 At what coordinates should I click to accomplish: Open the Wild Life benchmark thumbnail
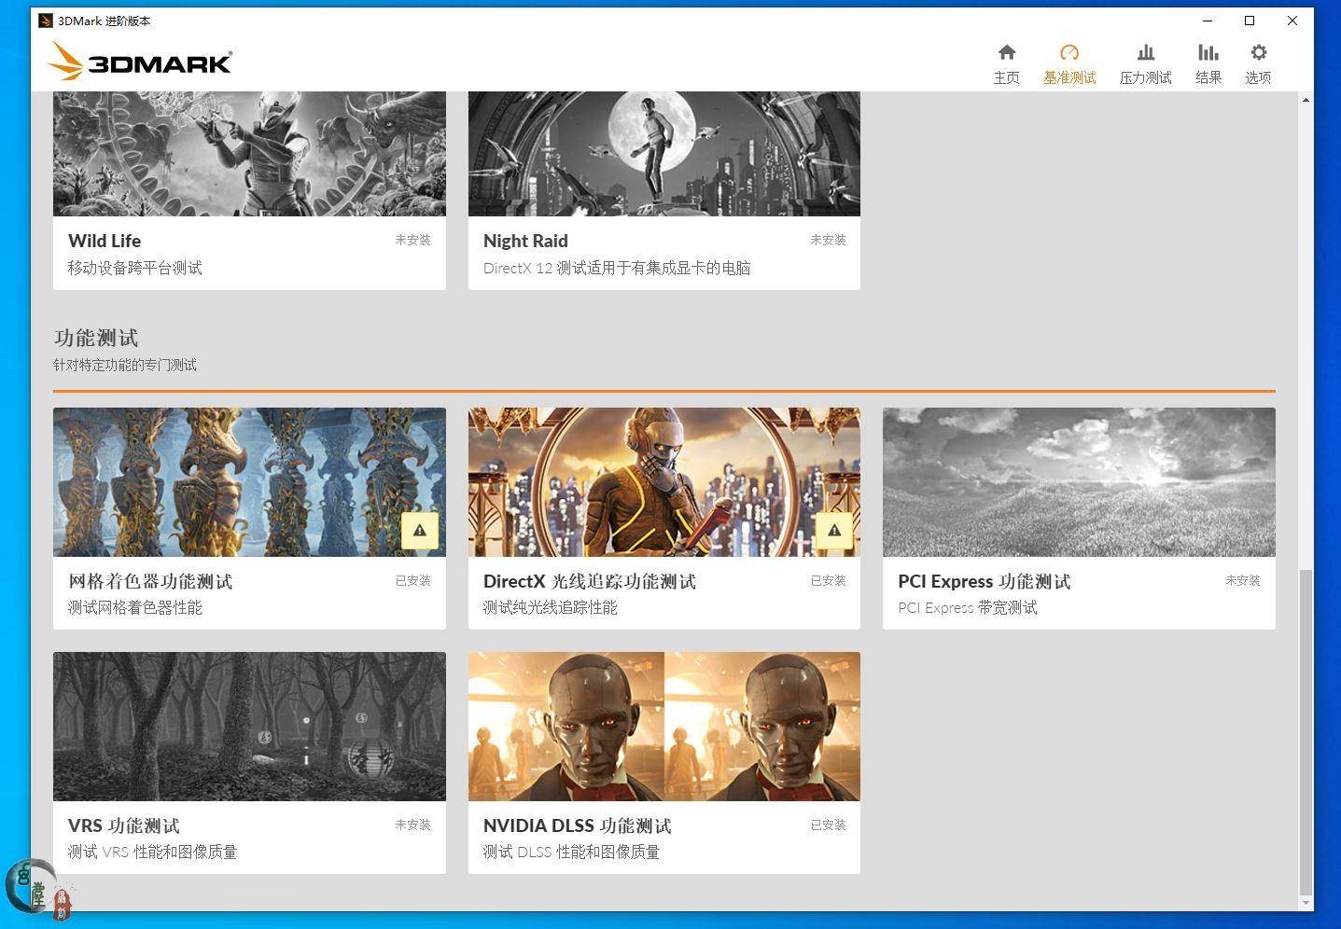249,154
